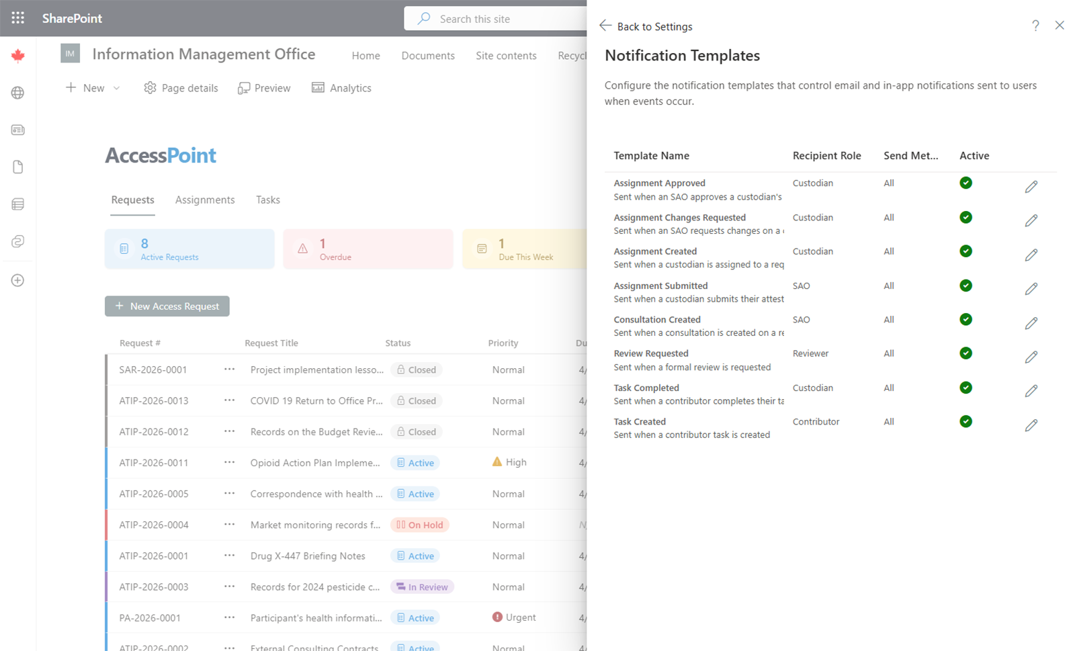Edit the Assignment Approved template with pencil icon
Viewport: 1075px width, 651px height.
[x=1032, y=187]
